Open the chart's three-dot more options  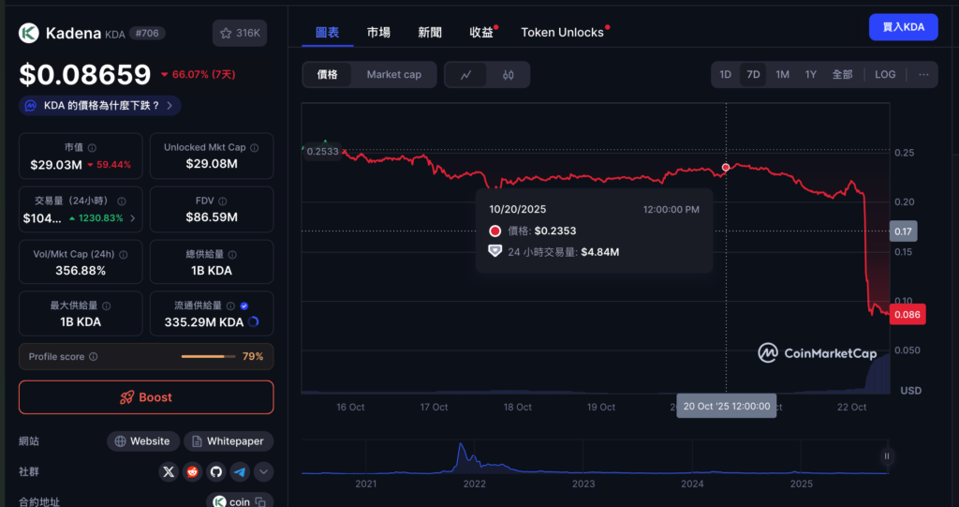923,75
